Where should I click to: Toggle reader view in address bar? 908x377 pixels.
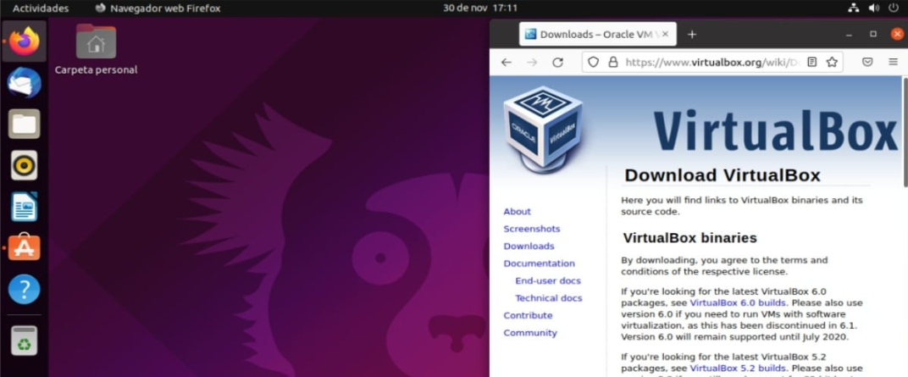[x=812, y=62]
